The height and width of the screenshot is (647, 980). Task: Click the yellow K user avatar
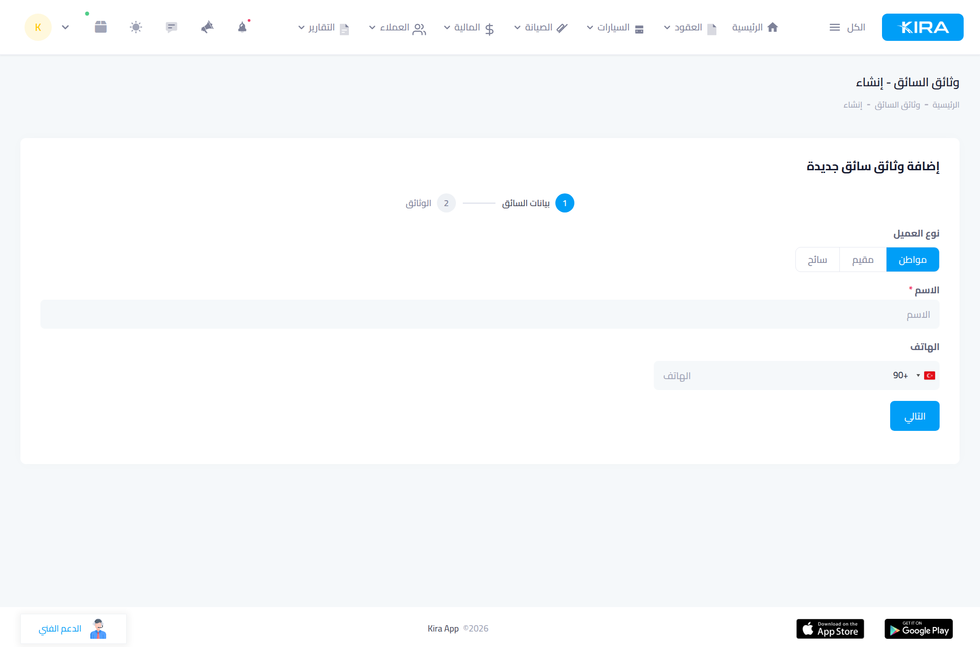[38, 27]
